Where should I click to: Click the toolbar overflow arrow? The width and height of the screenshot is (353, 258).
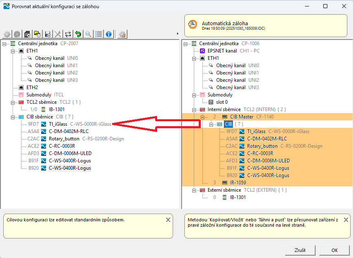(178, 33)
